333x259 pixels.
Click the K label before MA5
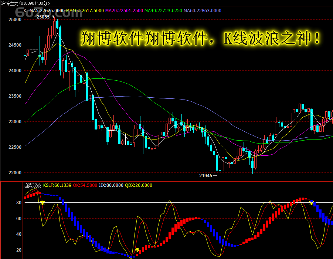coord(25,11)
